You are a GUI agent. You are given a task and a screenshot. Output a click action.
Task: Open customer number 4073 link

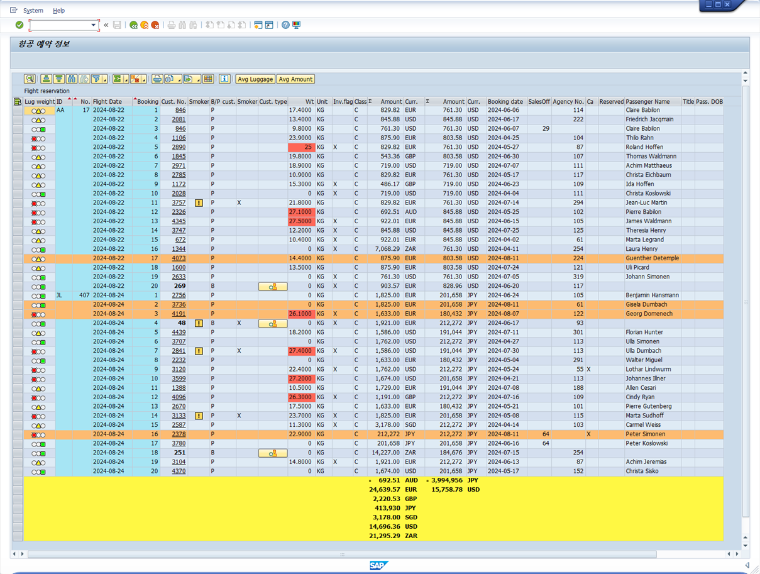point(179,258)
